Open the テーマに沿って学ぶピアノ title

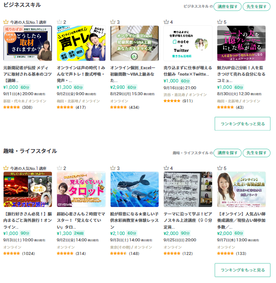188,221
